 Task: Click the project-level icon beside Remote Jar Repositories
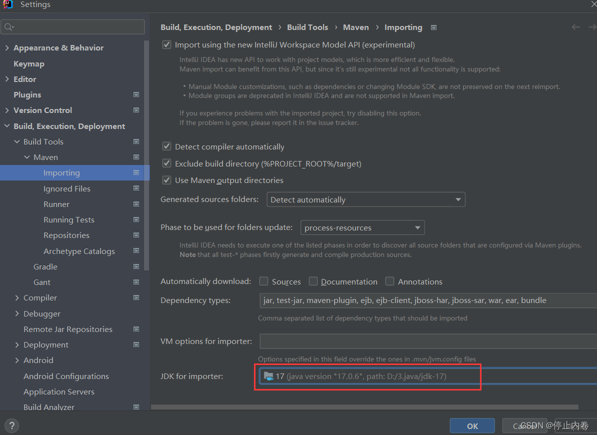pyautogui.click(x=136, y=329)
